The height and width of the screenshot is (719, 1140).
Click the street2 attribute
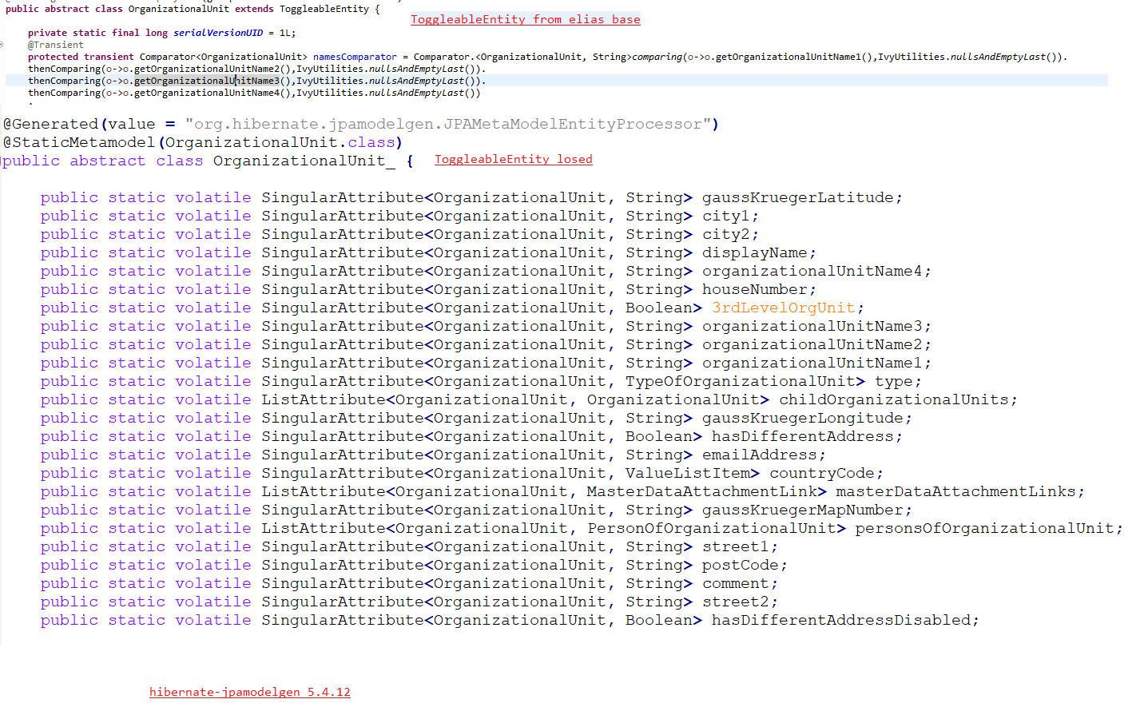click(x=735, y=602)
